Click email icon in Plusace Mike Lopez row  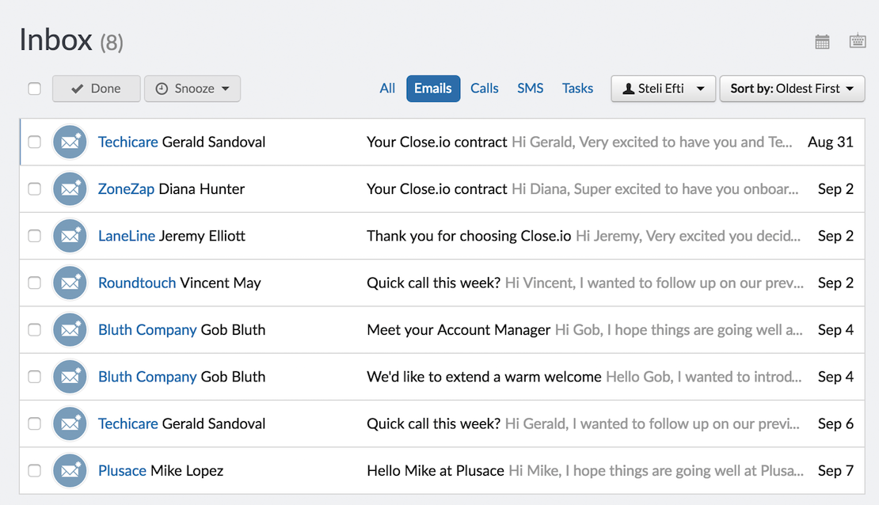click(x=70, y=471)
